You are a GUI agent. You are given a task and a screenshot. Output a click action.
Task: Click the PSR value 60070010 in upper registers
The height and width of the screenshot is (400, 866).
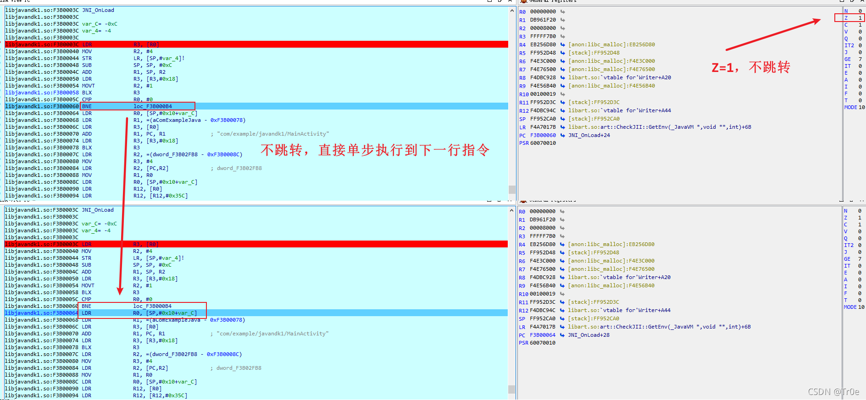[543, 143]
